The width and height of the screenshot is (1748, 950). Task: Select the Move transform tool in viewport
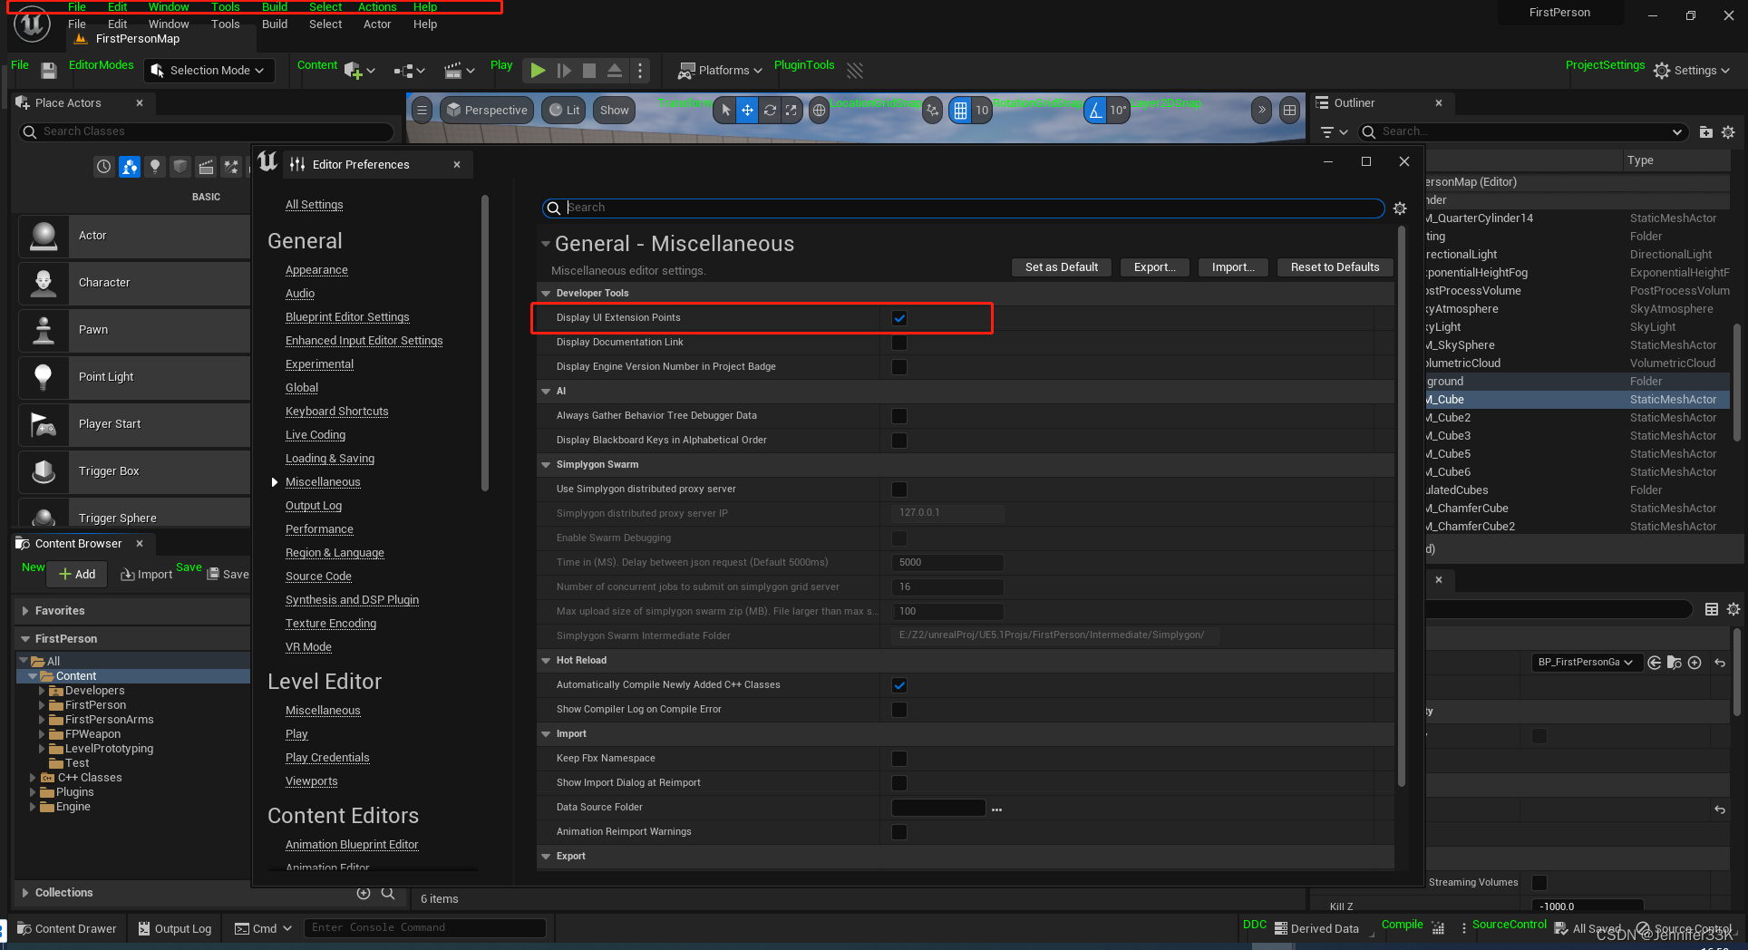(746, 110)
